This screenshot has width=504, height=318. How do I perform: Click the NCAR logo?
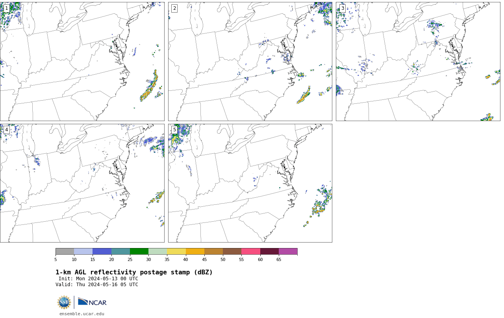pos(92,302)
